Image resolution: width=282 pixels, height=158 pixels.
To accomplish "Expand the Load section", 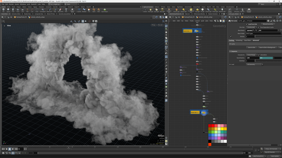I will click(230, 64).
